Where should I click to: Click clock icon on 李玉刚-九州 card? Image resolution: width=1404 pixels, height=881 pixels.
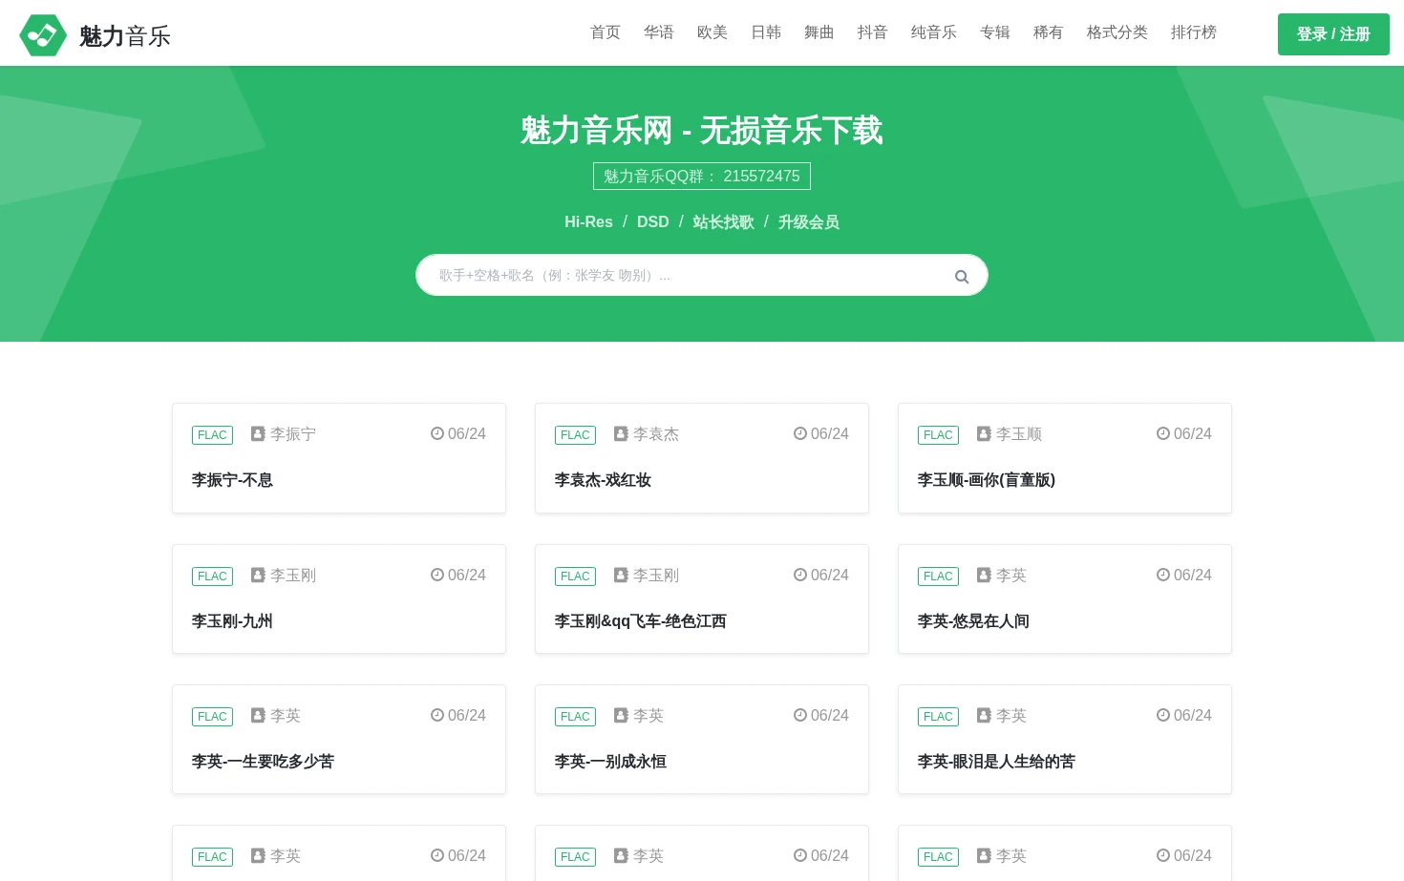coord(437,575)
